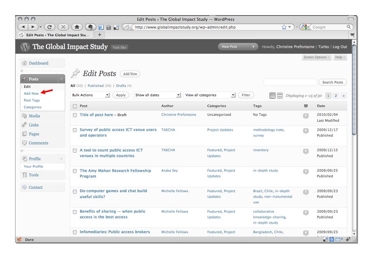372x279 pixels.
Task: Check the box for Title of post here
Action: (x=75, y=115)
